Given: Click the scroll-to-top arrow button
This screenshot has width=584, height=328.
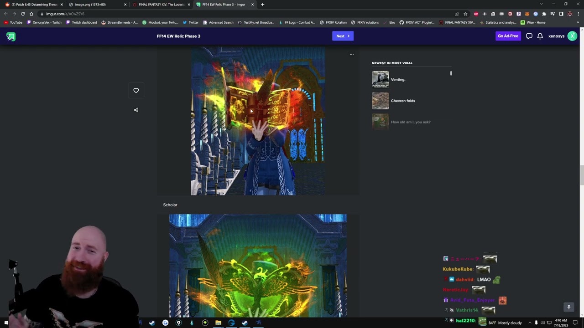Looking at the screenshot, I should 568,307.
